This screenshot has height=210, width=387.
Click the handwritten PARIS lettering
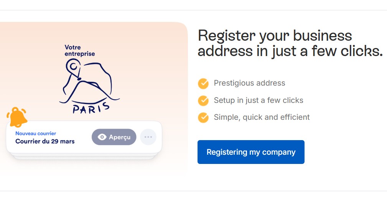coord(91,108)
